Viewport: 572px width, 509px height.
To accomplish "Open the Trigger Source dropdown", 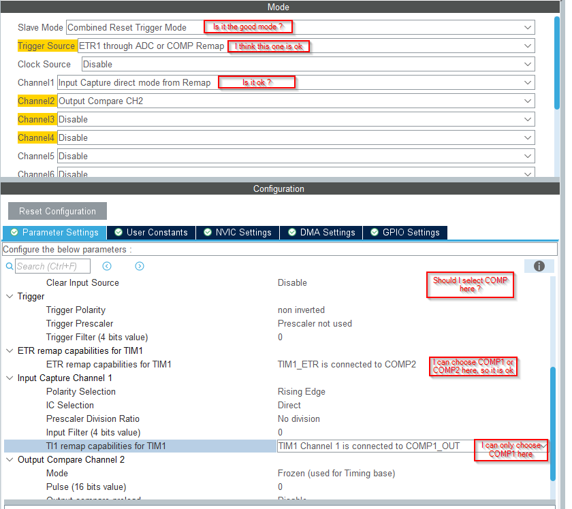I will [x=528, y=46].
